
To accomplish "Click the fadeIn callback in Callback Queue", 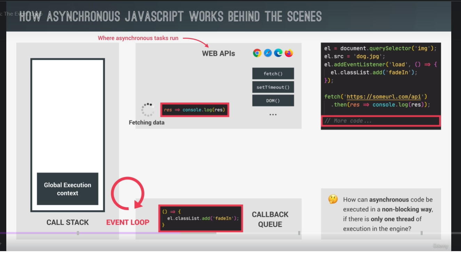I will [x=200, y=218].
